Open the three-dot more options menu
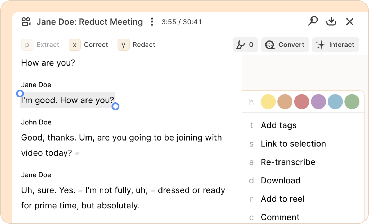 (152, 22)
